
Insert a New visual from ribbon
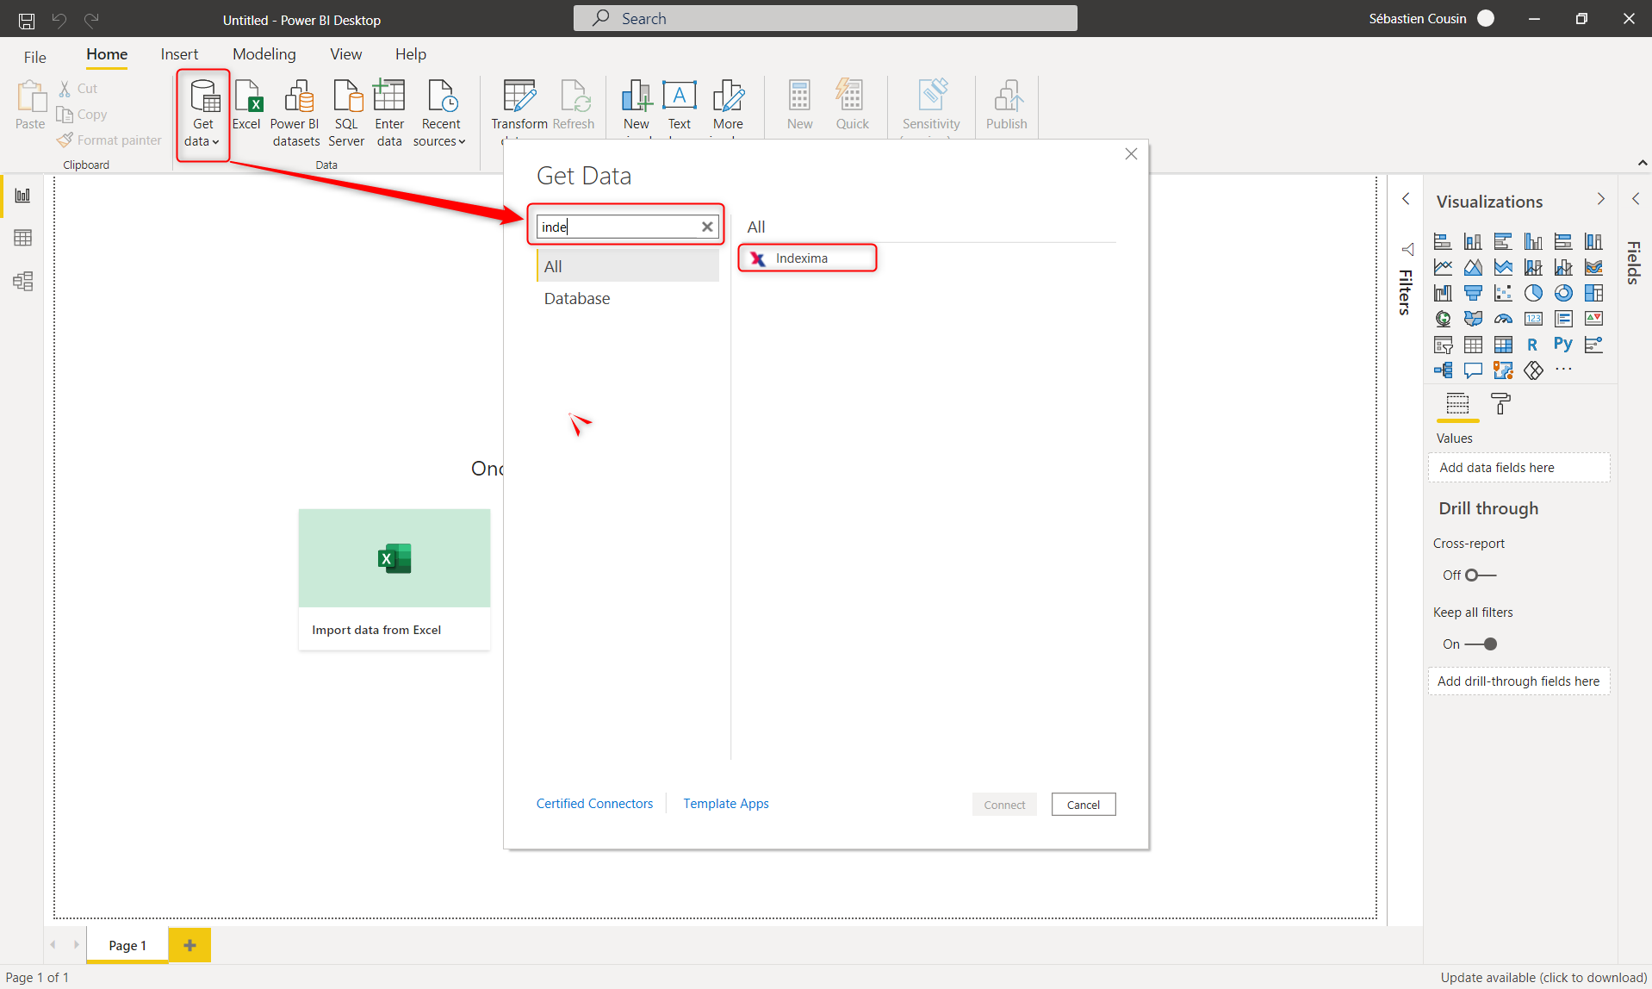tap(637, 106)
